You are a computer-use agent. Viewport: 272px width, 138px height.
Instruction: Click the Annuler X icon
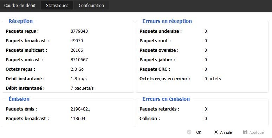(x=216, y=132)
